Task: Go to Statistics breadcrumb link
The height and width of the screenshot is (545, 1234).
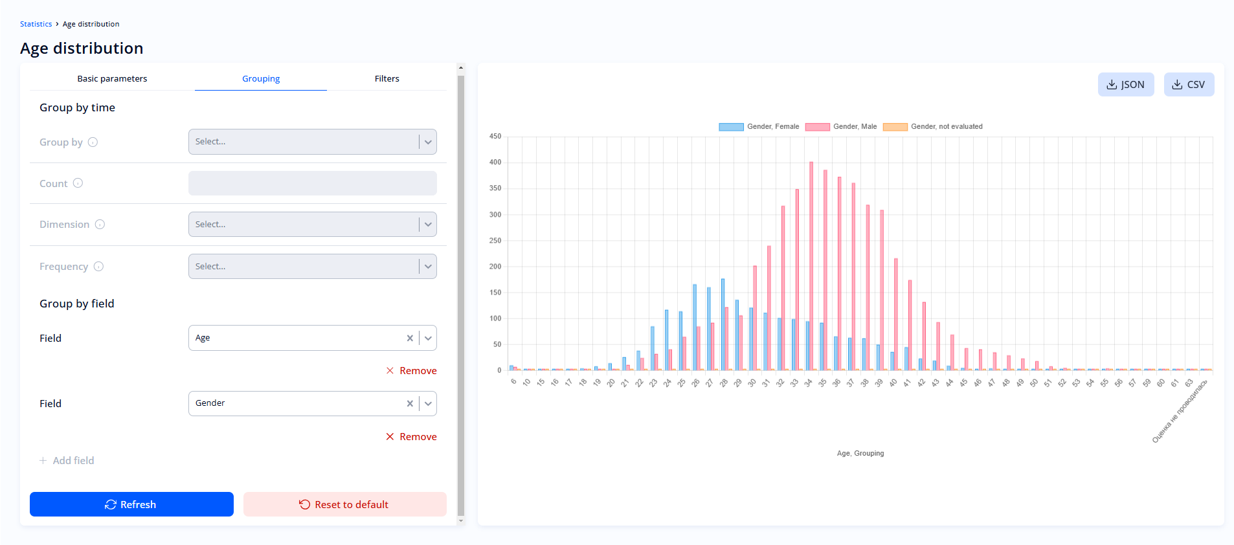Action: [36, 24]
